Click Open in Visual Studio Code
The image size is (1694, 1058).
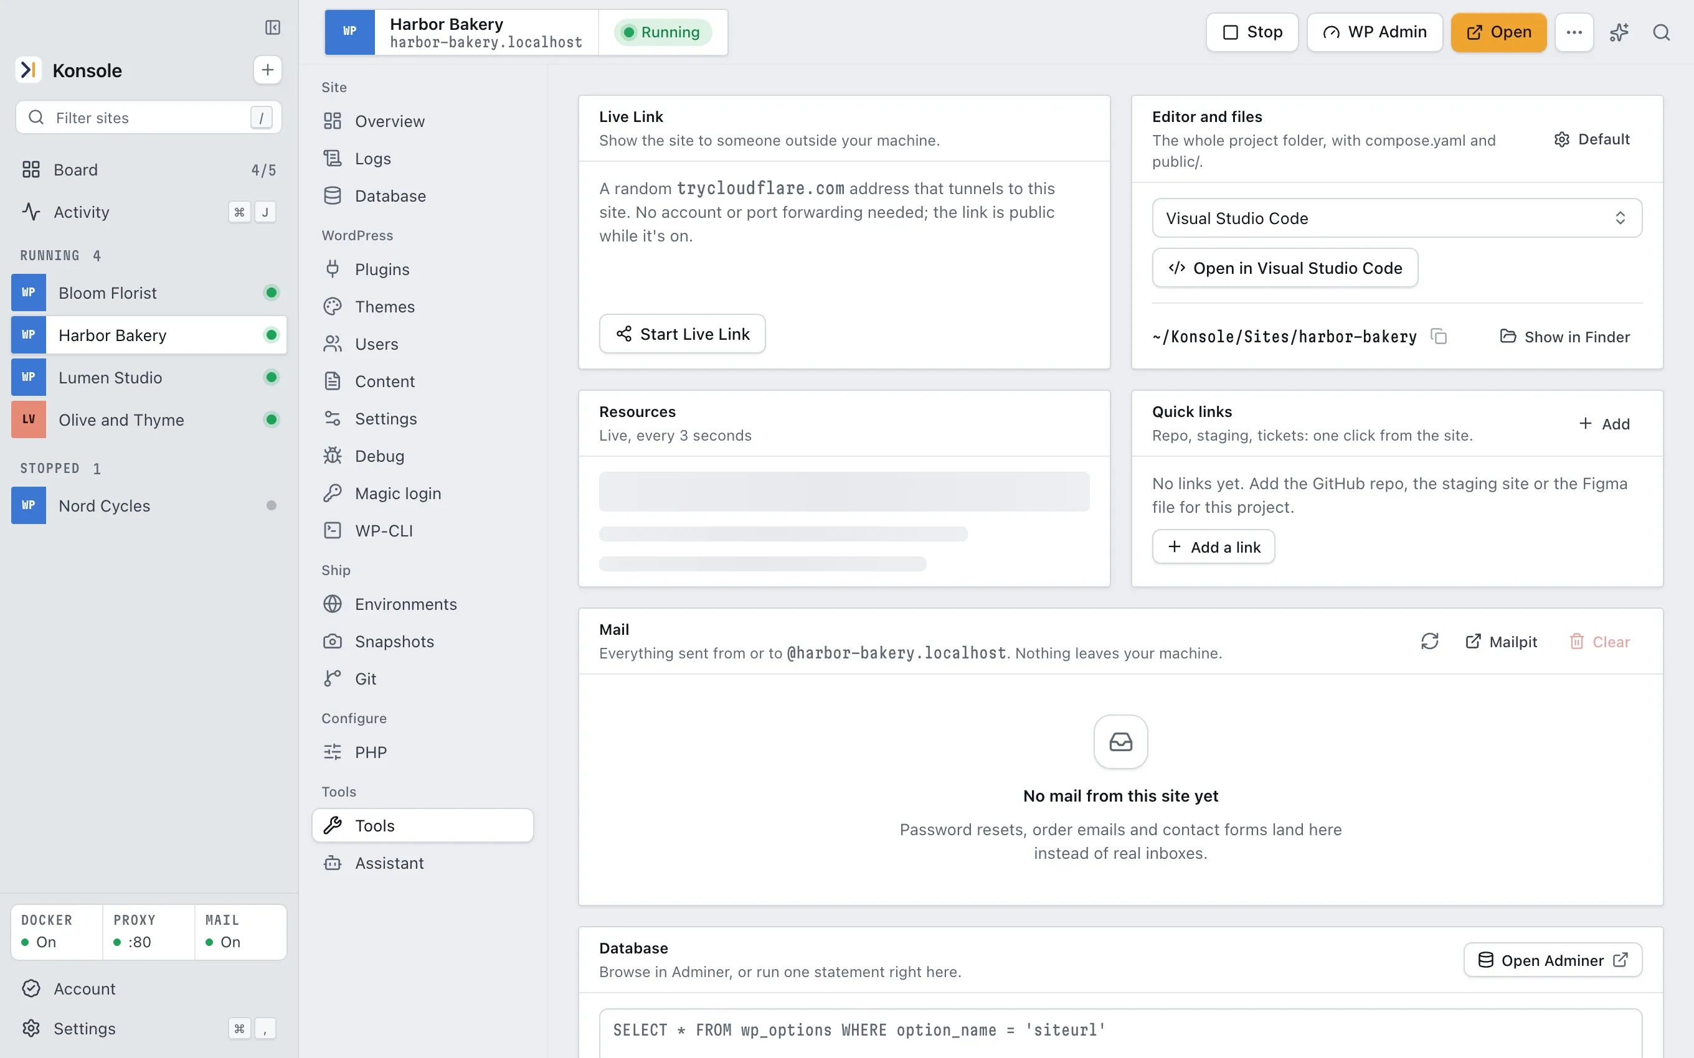click(x=1284, y=268)
